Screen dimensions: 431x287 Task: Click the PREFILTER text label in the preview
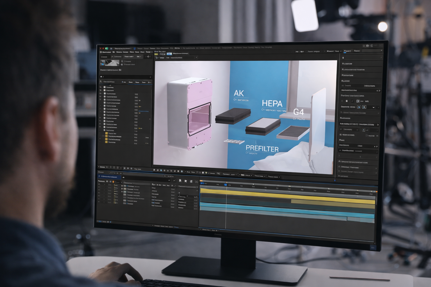[x=262, y=149]
